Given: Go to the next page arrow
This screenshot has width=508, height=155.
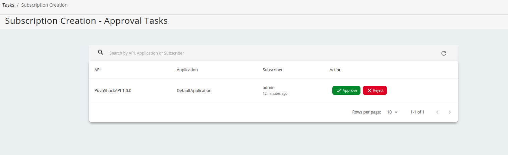Looking at the screenshot, I should [450, 112].
